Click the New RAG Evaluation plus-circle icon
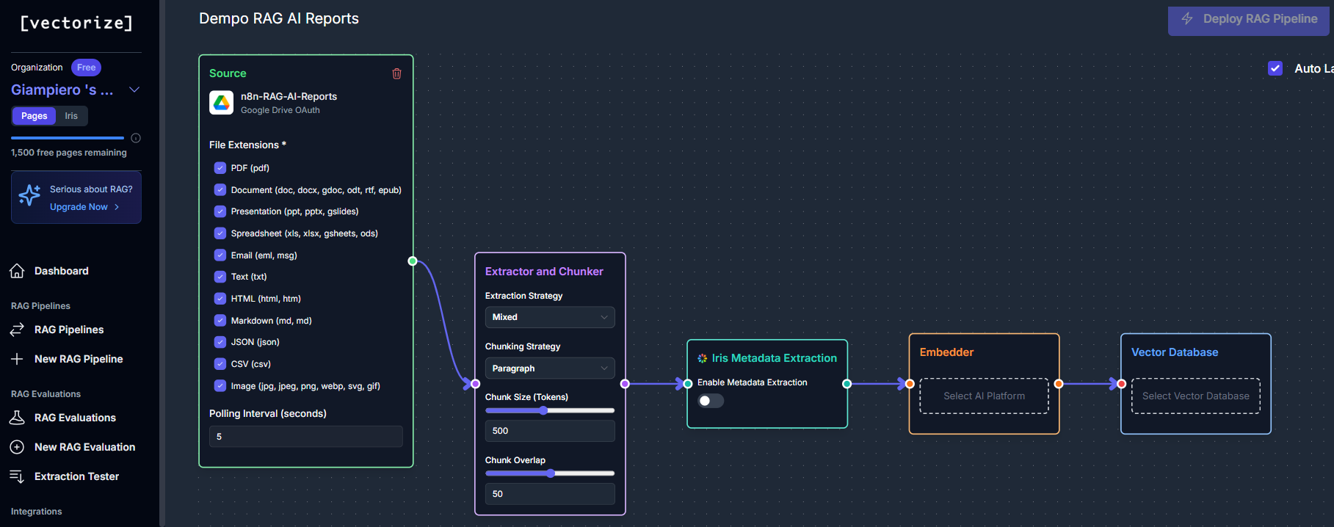Image resolution: width=1334 pixels, height=527 pixels. tap(17, 447)
